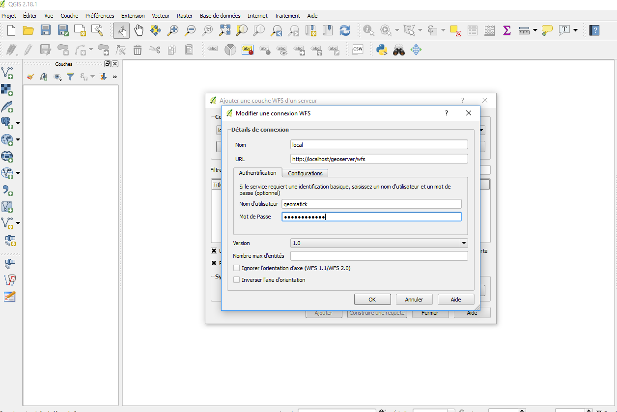617x412 pixels.
Task: Float the Couches panel
Action: (x=108, y=64)
